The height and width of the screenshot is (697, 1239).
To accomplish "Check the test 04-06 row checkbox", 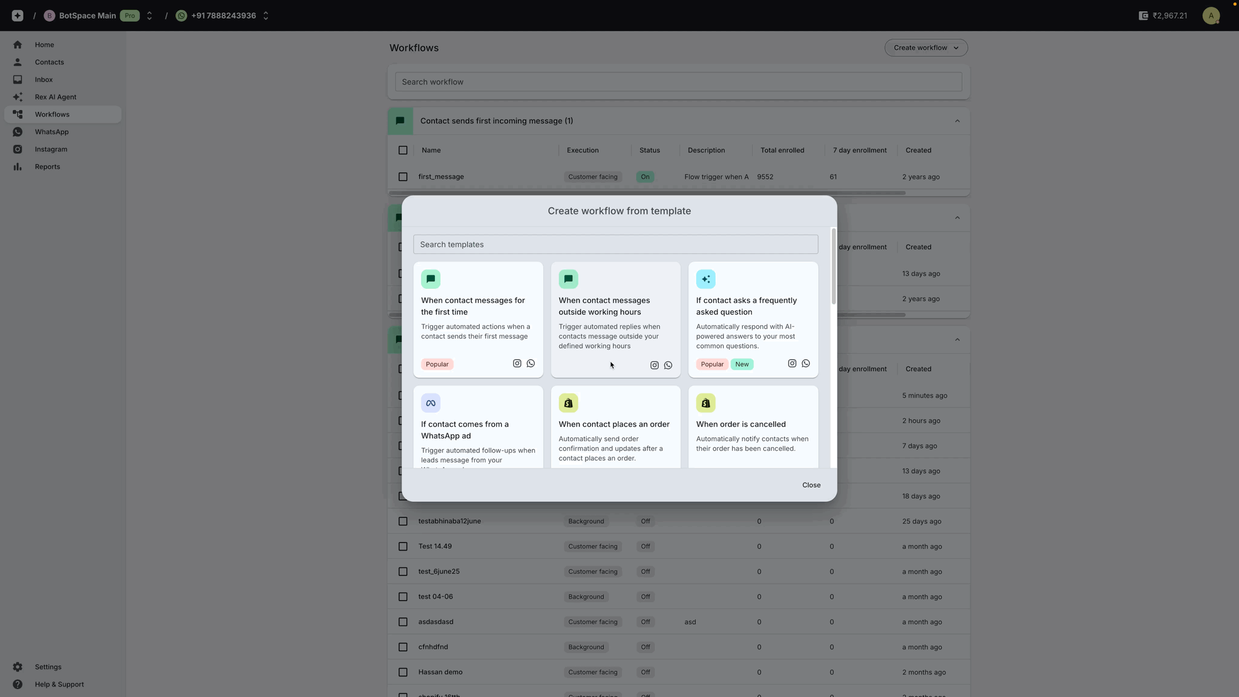I will point(403,597).
